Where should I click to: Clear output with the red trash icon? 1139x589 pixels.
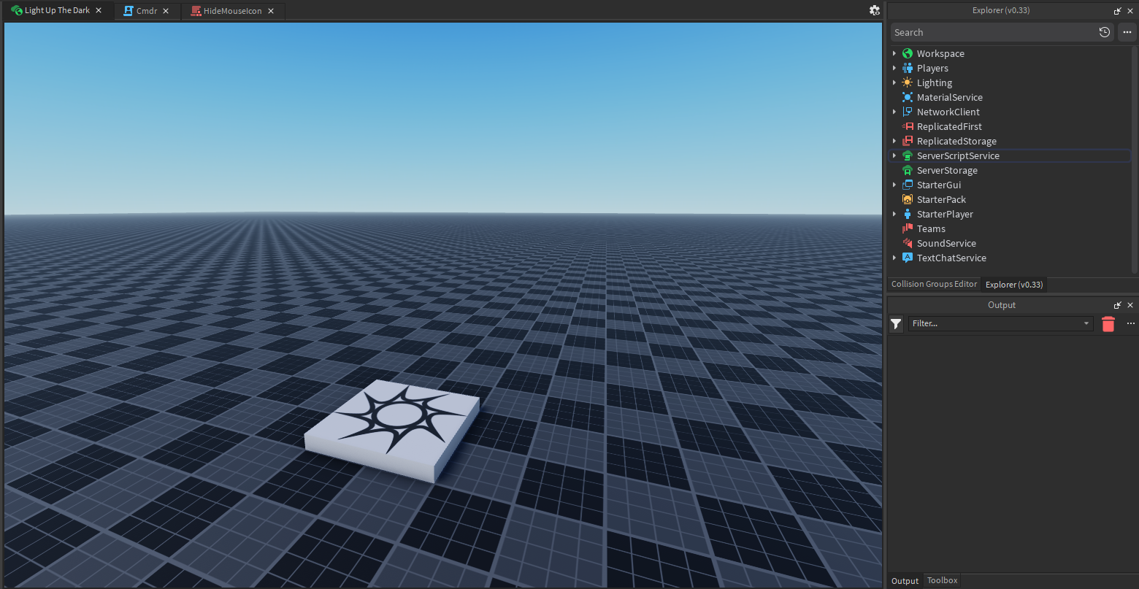point(1108,324)
